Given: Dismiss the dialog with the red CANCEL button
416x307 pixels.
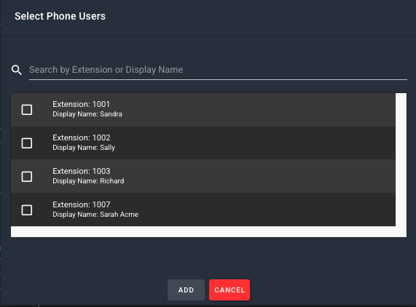Looking at the screenshot, I should click(x=229, y=290).
